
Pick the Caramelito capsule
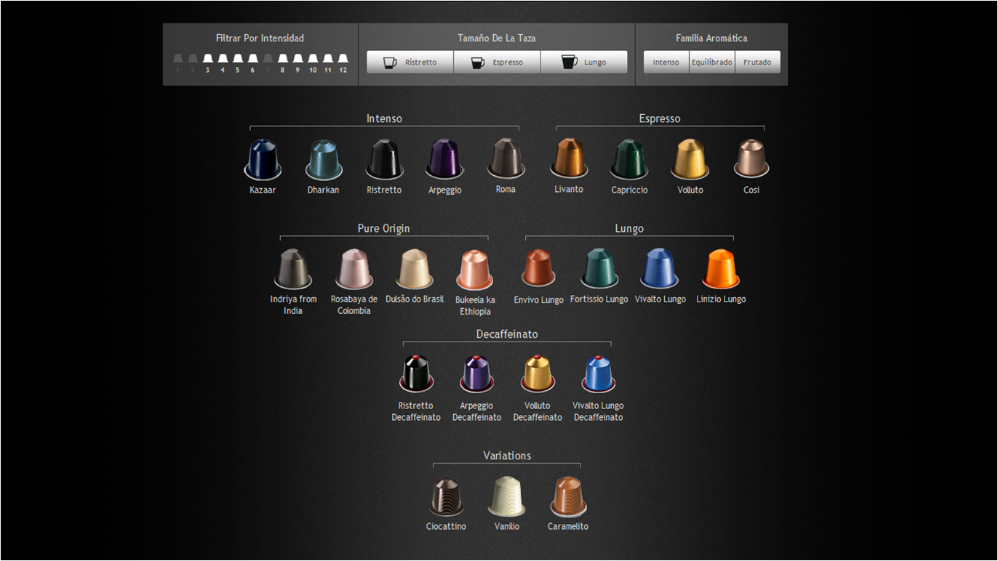pos(568,496)
